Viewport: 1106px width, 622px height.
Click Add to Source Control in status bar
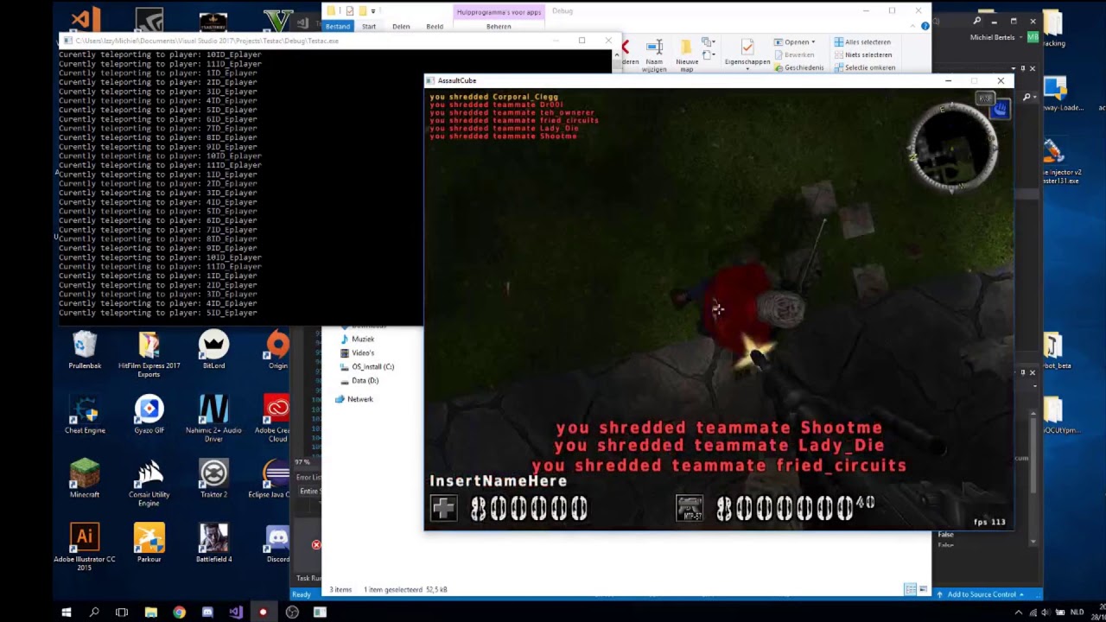(x=981, y=594)
